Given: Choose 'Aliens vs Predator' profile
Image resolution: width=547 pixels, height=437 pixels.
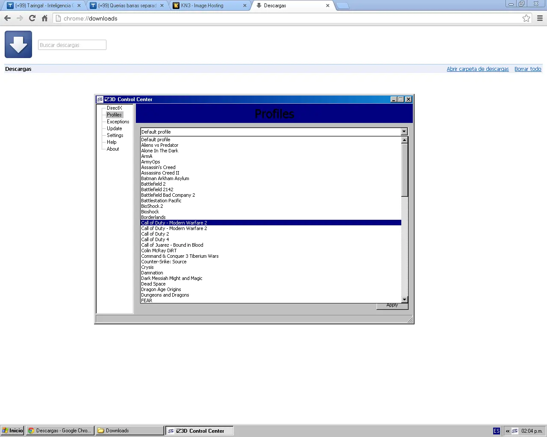Looking at the screenshot, I should [271, 145].
